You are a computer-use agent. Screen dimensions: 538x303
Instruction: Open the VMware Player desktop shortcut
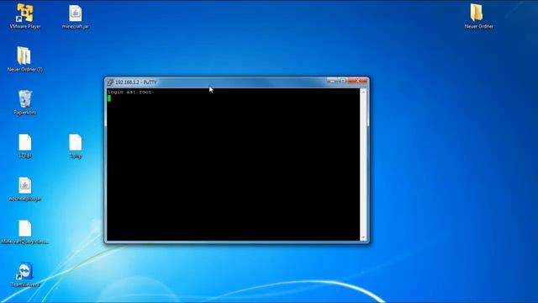coord(25,16)
